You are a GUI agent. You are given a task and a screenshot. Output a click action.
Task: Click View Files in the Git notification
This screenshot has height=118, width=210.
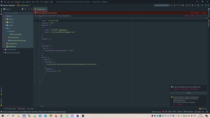(x=176, y=89)
